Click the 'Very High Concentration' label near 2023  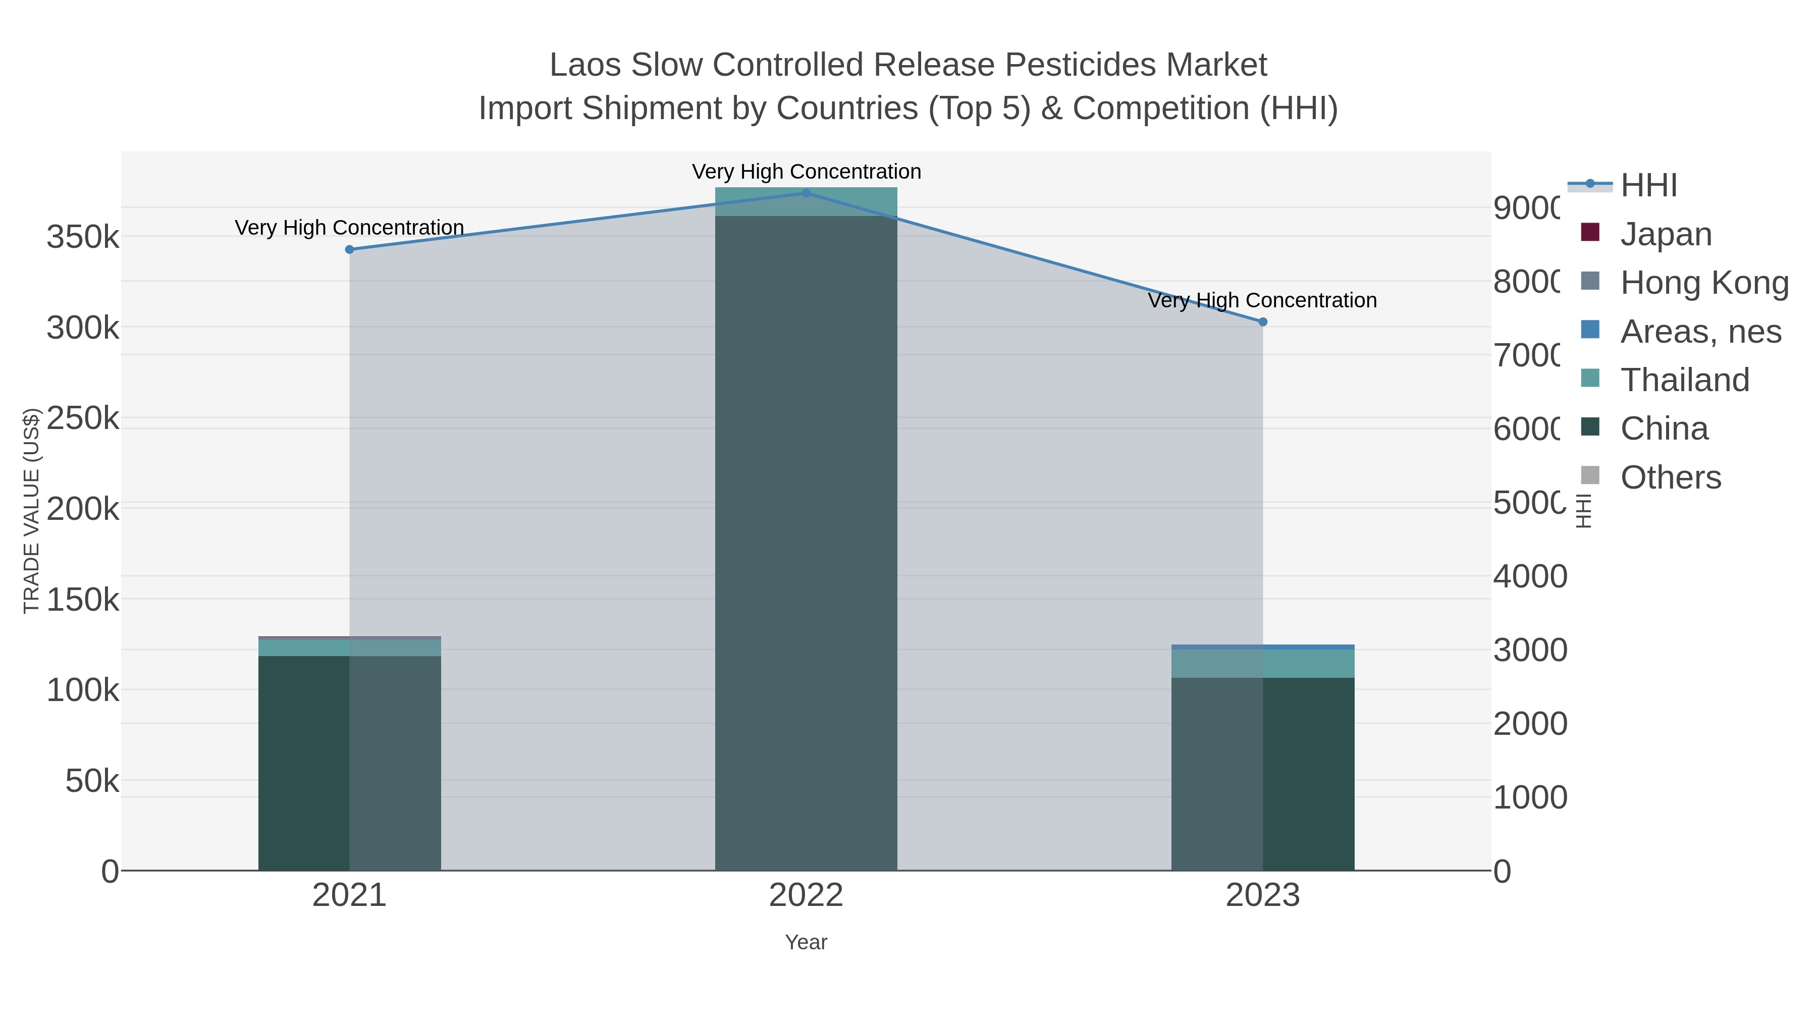tap(1263, 300)
